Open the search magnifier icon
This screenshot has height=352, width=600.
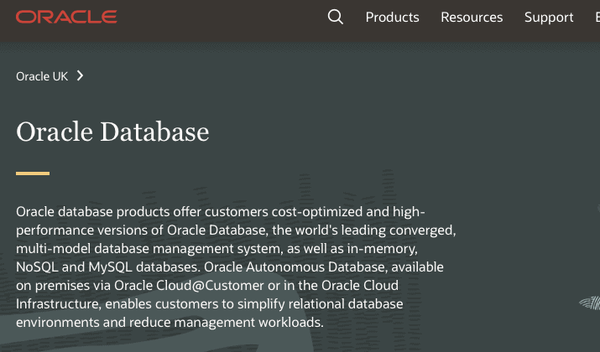coord(335,17)
